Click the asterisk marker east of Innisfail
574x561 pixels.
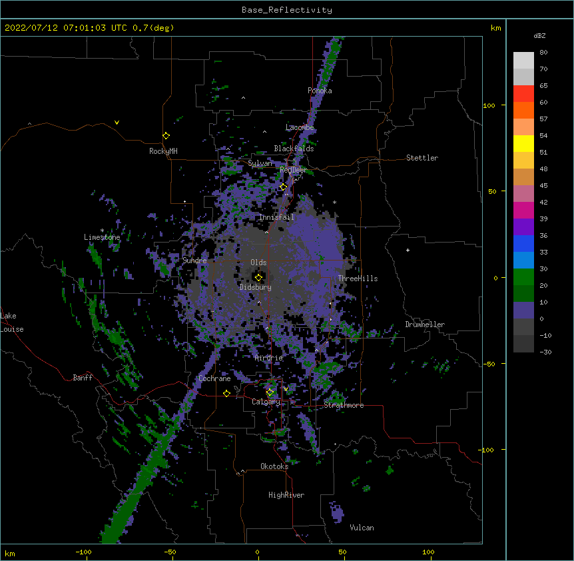click(334, 202)
